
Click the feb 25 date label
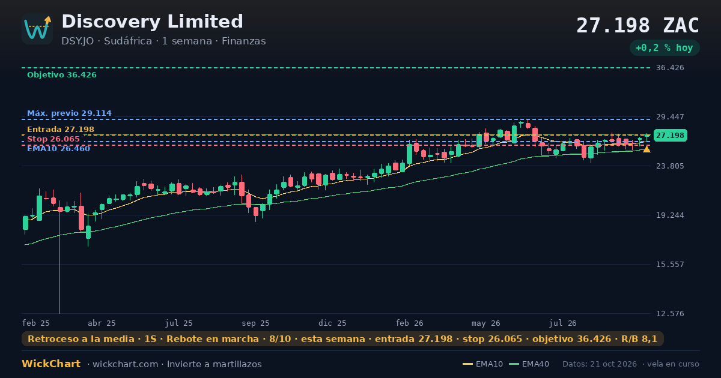(x=36, y=323)
